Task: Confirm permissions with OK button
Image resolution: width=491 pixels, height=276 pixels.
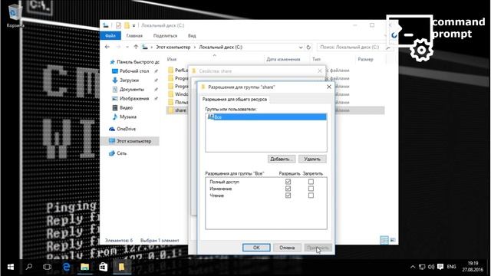Action: [x=256, y=248]
